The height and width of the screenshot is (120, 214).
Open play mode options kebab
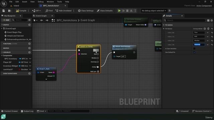pos(135,11)
